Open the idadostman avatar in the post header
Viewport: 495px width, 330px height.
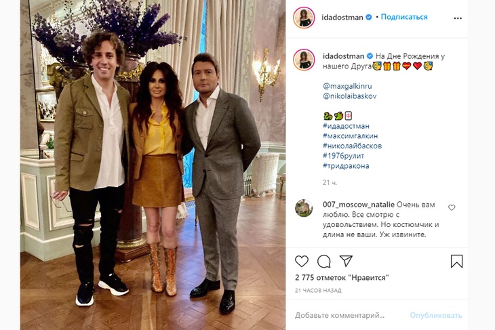[x=304, y=18]
